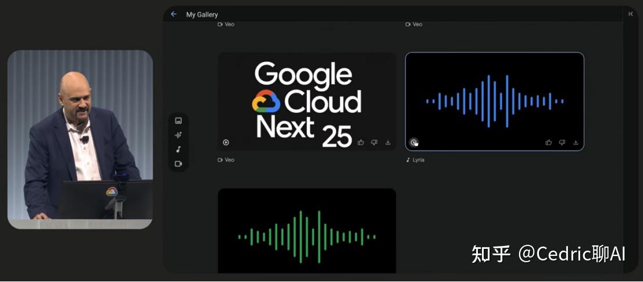Play the blue waveform Lyria track
This screenshot has height=282, width=643.
tap(414, 142)
